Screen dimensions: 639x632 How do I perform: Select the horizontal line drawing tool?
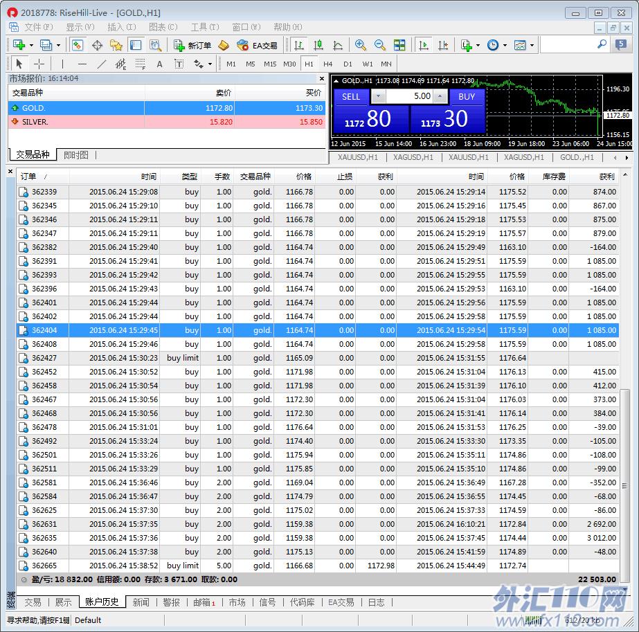(x=82, y=64)
